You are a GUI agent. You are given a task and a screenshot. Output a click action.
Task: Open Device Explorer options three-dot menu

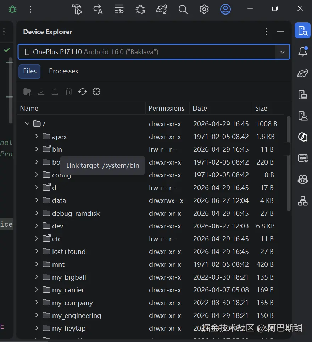[266, 32]
